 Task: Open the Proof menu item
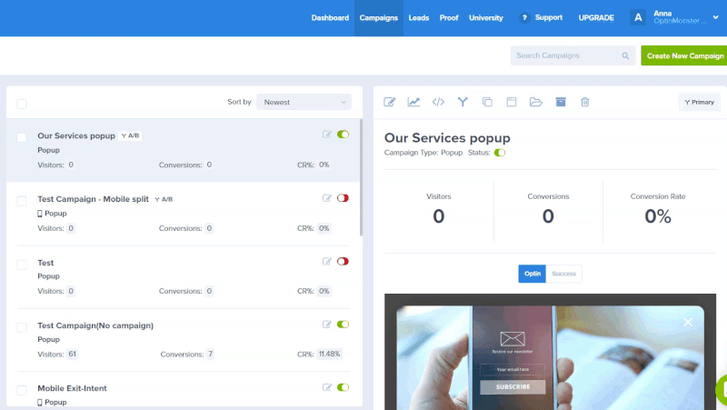pos(449,17)
